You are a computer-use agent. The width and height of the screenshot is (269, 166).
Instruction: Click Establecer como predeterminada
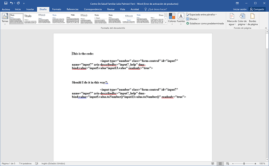pos(205,23)
